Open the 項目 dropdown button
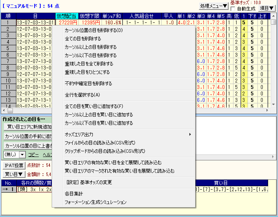278x217 pixels. point(267,8)
